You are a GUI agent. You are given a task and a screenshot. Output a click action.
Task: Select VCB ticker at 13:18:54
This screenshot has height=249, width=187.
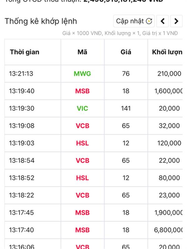(82, 161)
